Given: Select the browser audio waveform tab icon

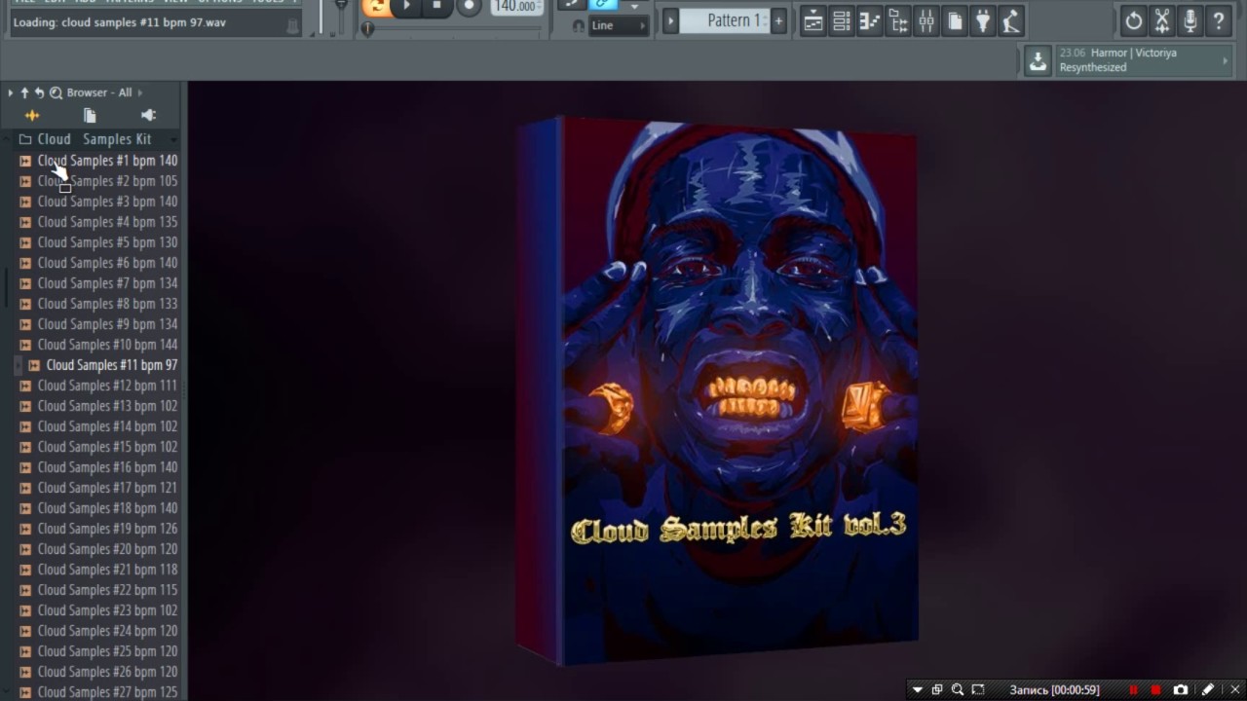Looking at the screenshot, I should tap(32, 115).
